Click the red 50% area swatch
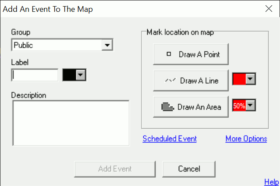 pyautogui.click(x=239, y=105)
